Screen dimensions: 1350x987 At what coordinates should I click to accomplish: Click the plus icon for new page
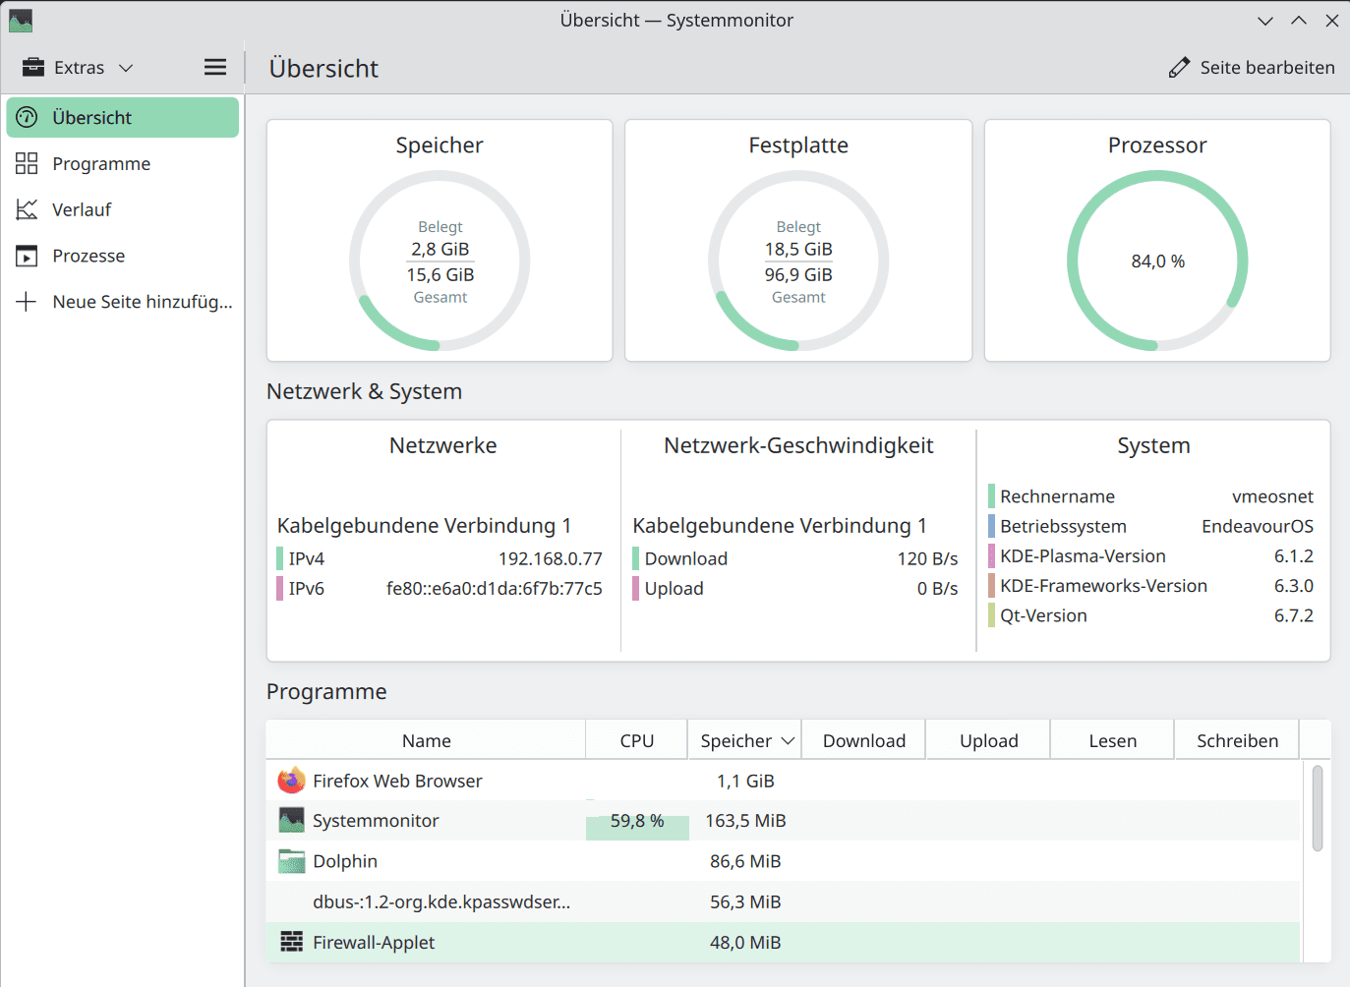pos(27,302)
